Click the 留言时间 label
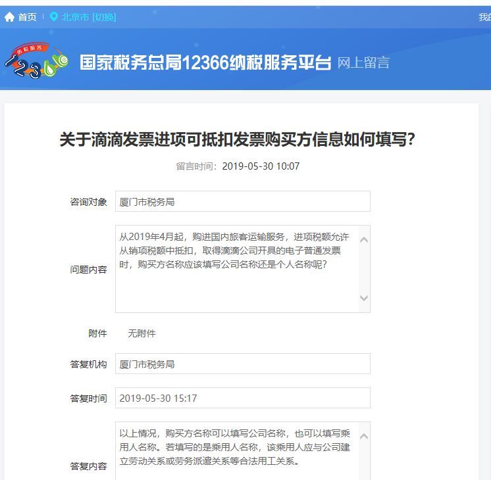Viewport: 491px width, 480px height. click(196, 166)
